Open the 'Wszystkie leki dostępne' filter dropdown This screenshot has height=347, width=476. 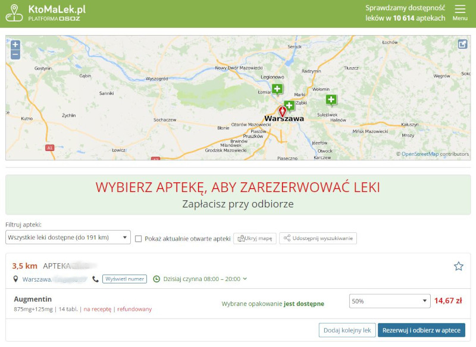tap(68, 238)
